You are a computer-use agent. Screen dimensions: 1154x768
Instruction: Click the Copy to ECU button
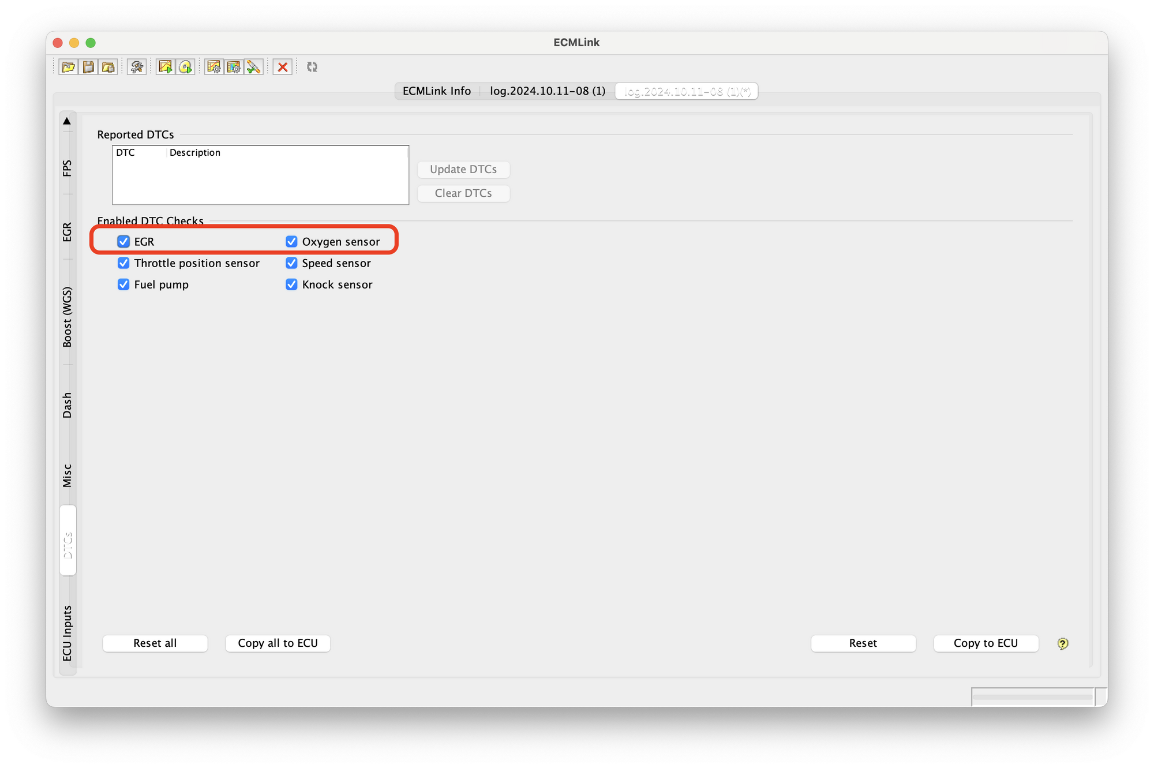[x=986, y=643]
